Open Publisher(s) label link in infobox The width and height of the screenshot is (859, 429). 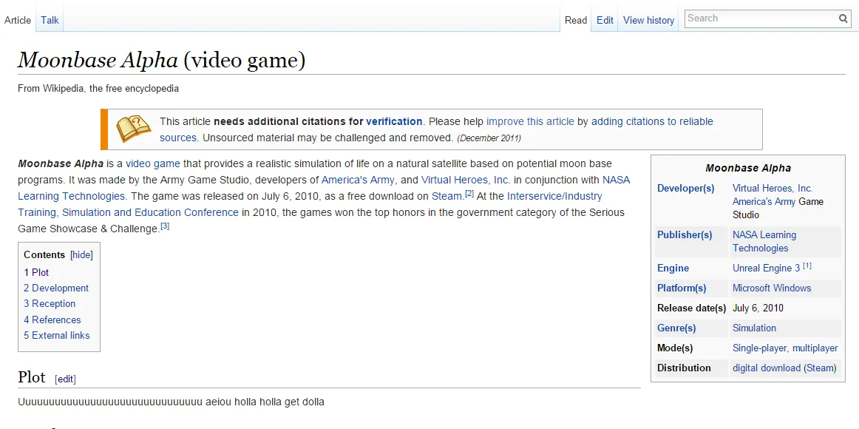[685, 235]
